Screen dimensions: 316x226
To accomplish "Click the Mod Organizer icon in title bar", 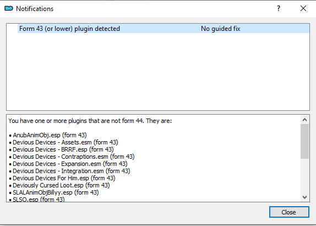I will click(x=9, y=8).
